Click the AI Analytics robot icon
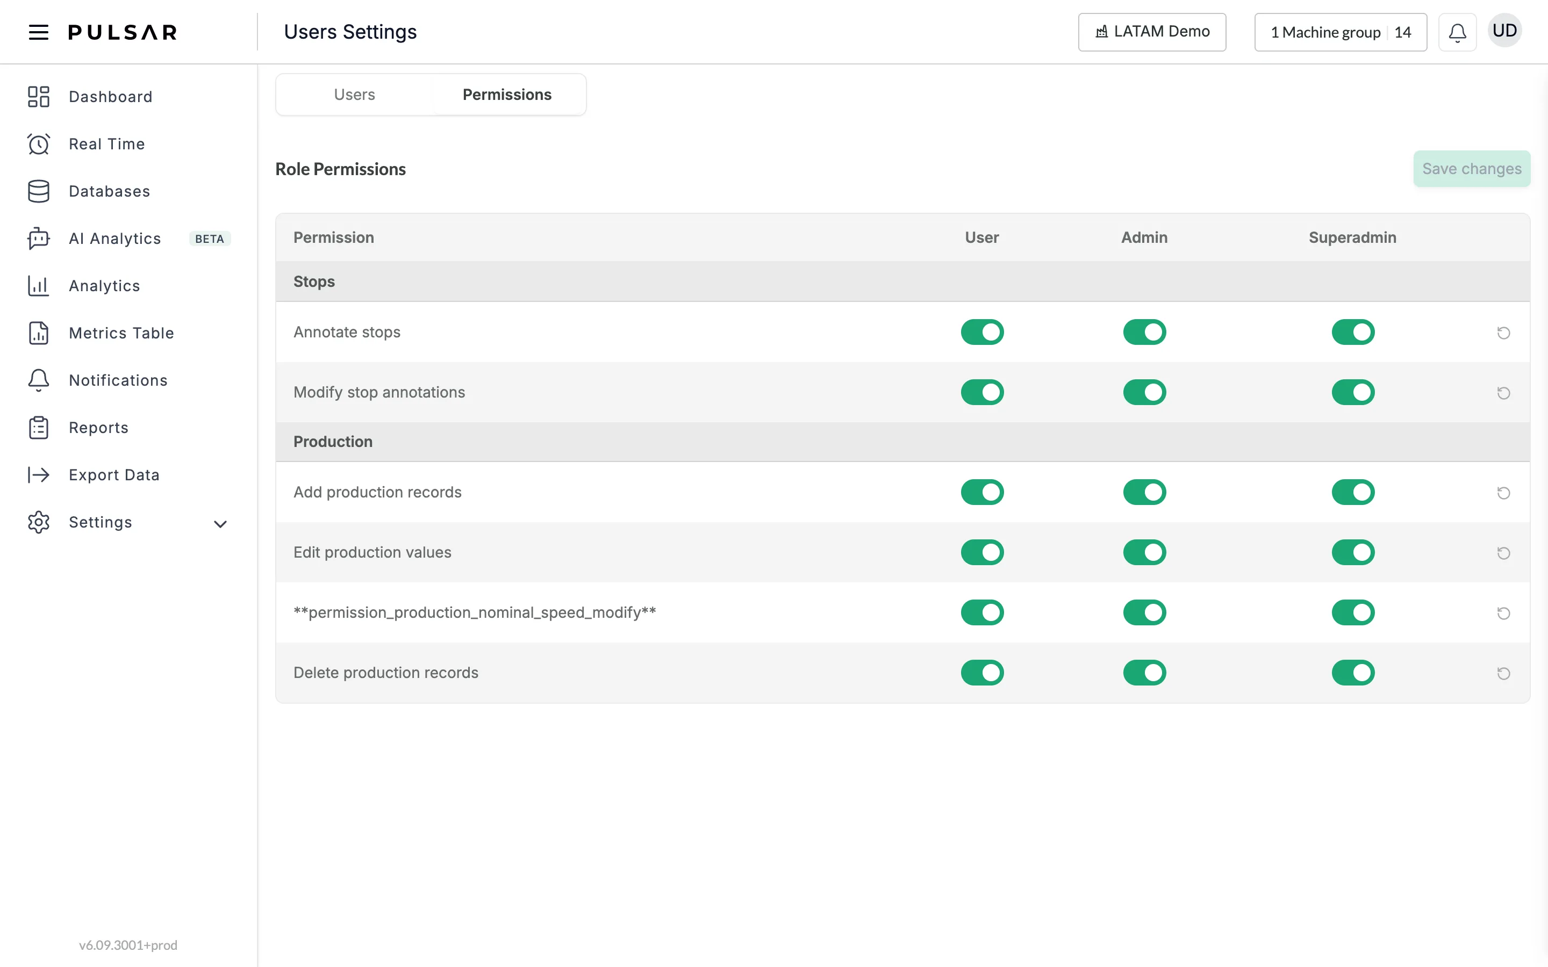Viewport: 1548px width, 967px height. 38,239
